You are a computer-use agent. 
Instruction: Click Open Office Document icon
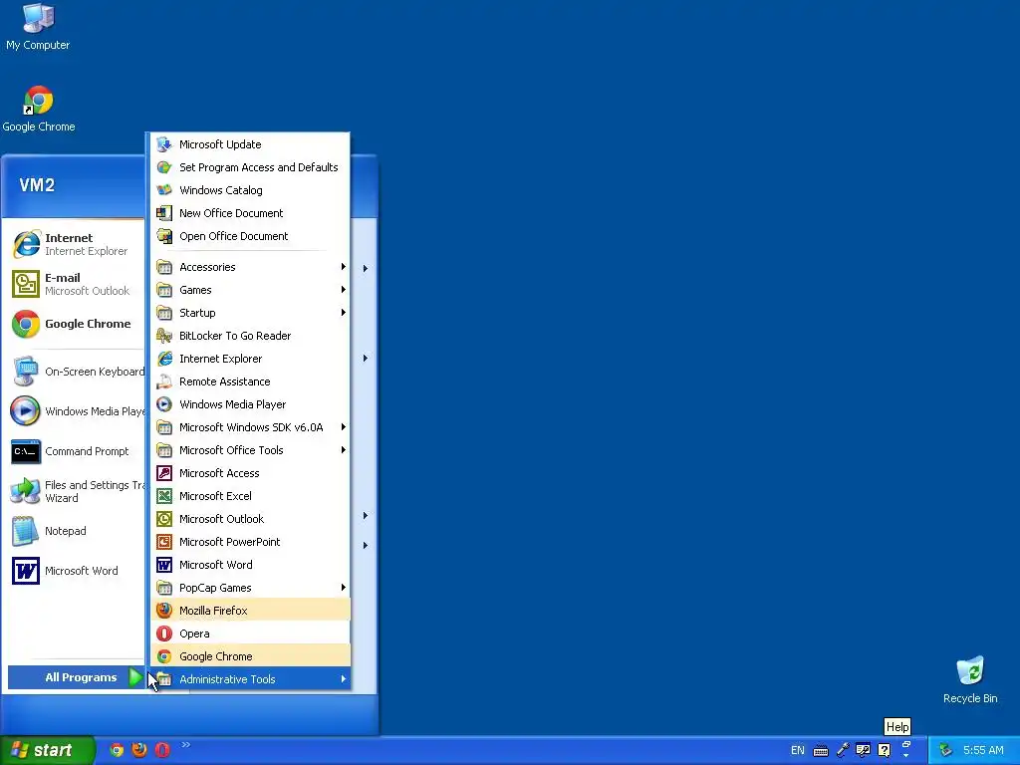click(x=164, y=236)
